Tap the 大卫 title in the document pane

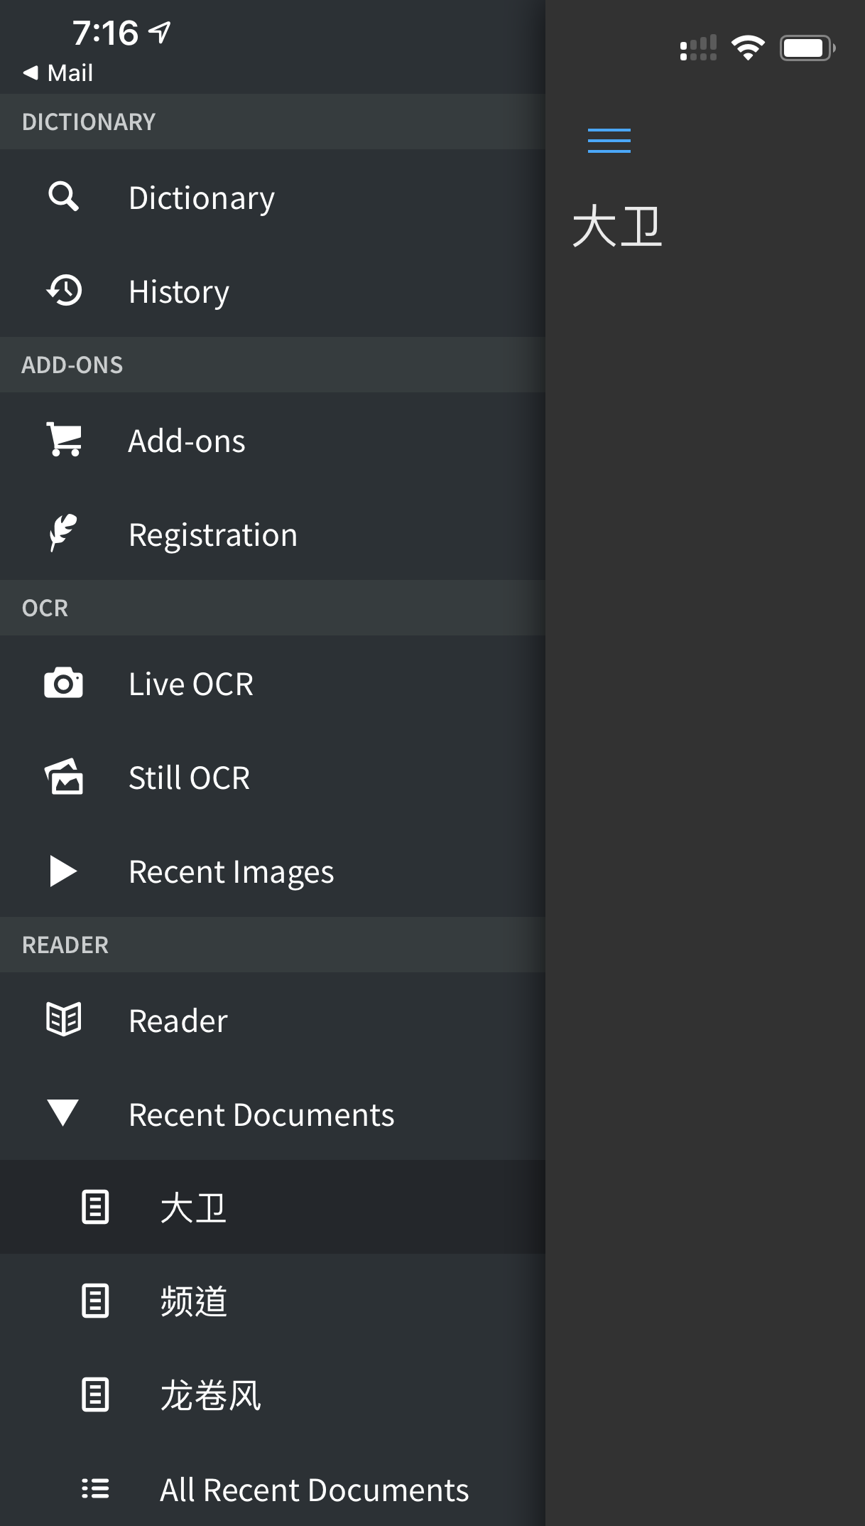coord(617,227)
